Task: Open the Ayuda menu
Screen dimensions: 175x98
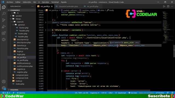Action: pos(64,2)
